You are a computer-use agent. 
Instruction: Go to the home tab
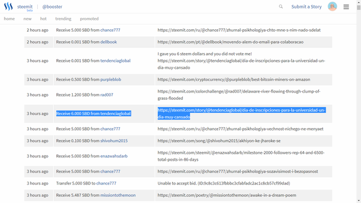(x=9, y=19)
